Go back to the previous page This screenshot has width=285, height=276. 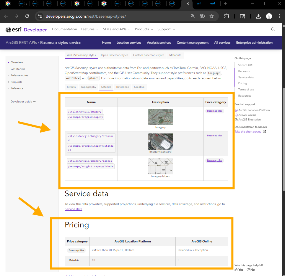pyautogui.click(x=6, y=16)
